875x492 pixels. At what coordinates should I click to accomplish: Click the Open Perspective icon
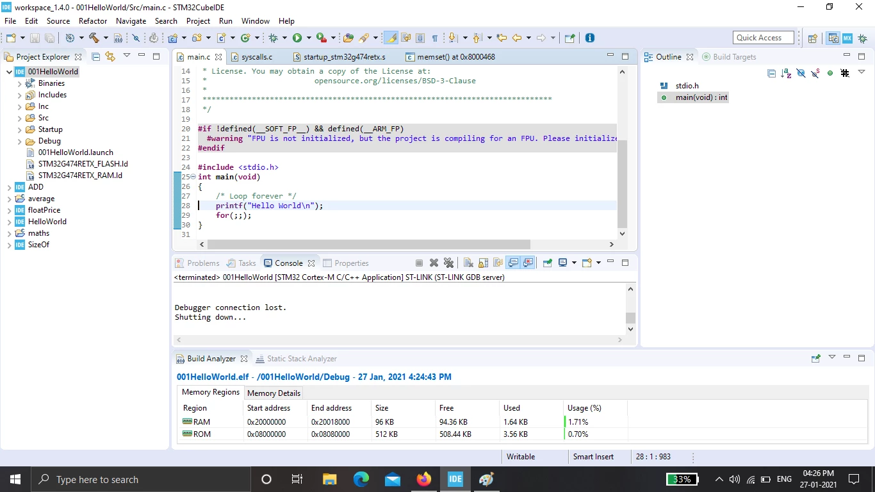click(x=812, y=38)
